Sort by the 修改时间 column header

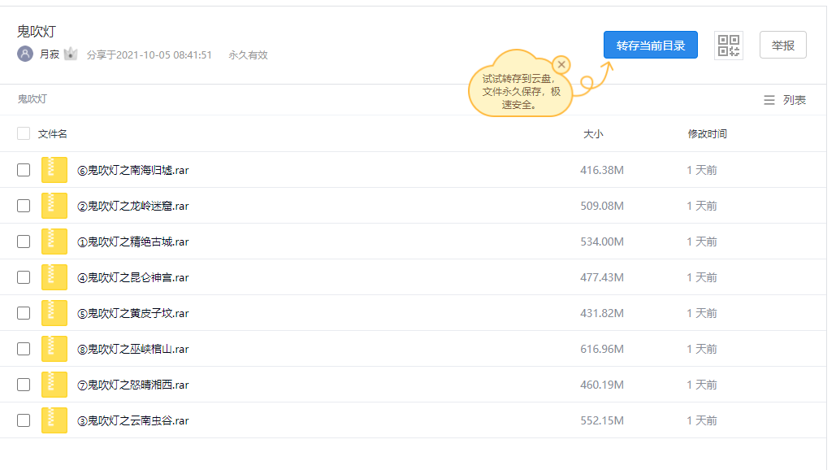(707, 133)
